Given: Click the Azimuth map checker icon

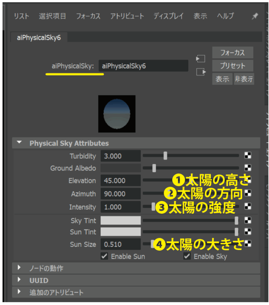Looking at the screenshot, I should click(248, 193).
